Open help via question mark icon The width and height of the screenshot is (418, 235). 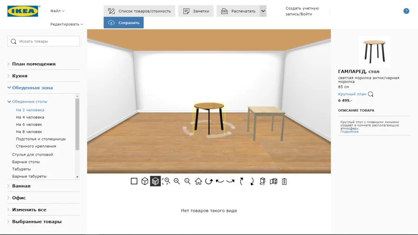(406, 11)
